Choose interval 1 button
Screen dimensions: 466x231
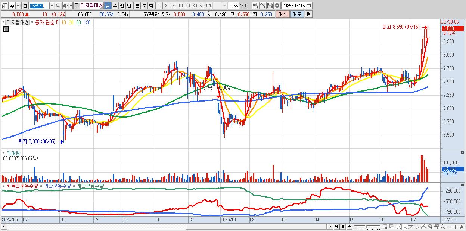click(x=159, y=6)
